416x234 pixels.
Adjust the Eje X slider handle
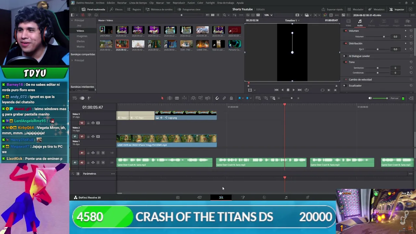[x=377, y=49]
